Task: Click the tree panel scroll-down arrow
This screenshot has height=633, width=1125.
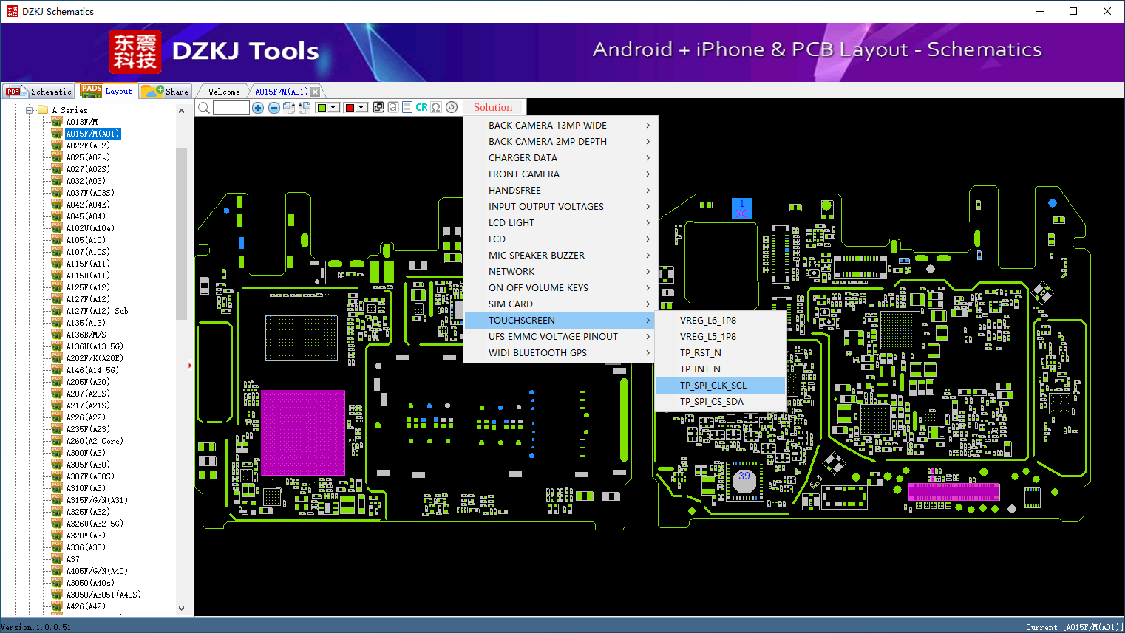Action: (181, 609)
